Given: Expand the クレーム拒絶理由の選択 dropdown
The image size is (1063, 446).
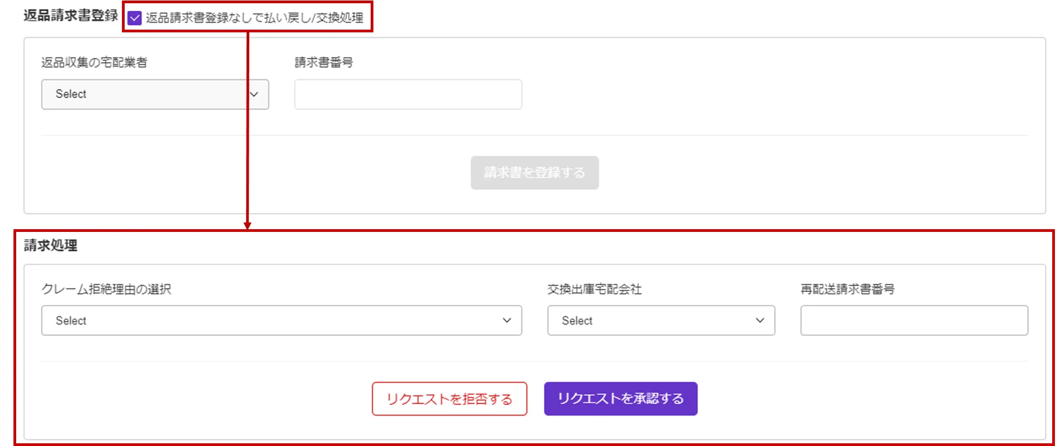Looking at the screenshot, I should tap(281, 321).
